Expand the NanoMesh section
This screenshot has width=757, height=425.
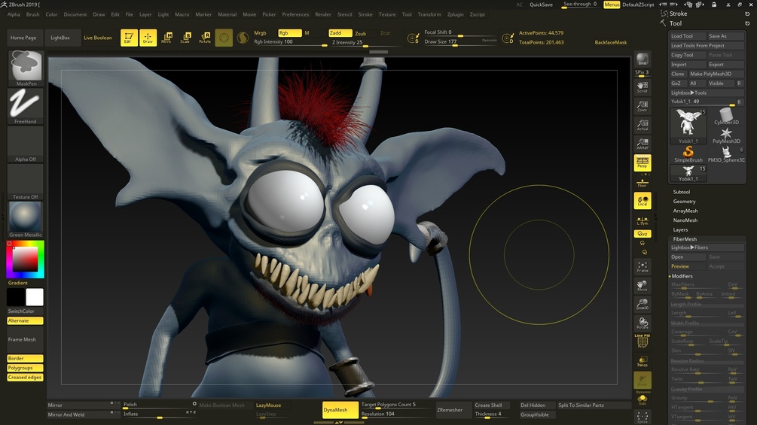click(x=685, y=220)
